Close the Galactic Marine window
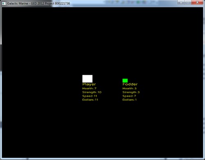This screenshot has height=160, width=205. [197, 2]
